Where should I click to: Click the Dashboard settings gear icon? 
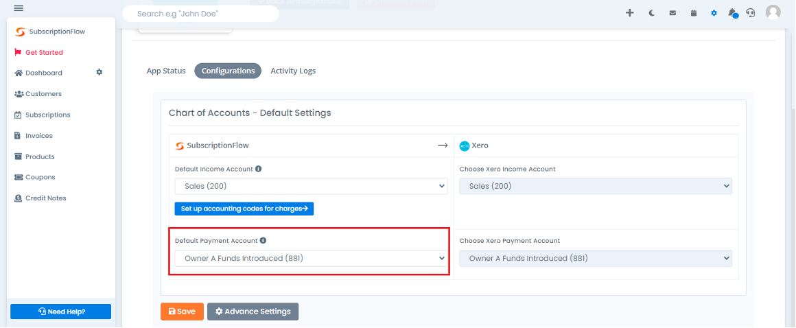tap(99, 73)
